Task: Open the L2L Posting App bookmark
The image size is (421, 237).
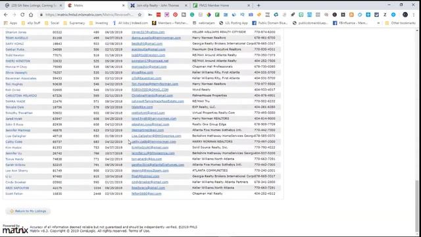Action: [x=234, y=23]
